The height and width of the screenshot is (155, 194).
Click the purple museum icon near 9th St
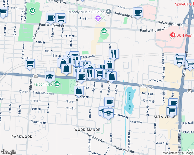click(98, 18)
